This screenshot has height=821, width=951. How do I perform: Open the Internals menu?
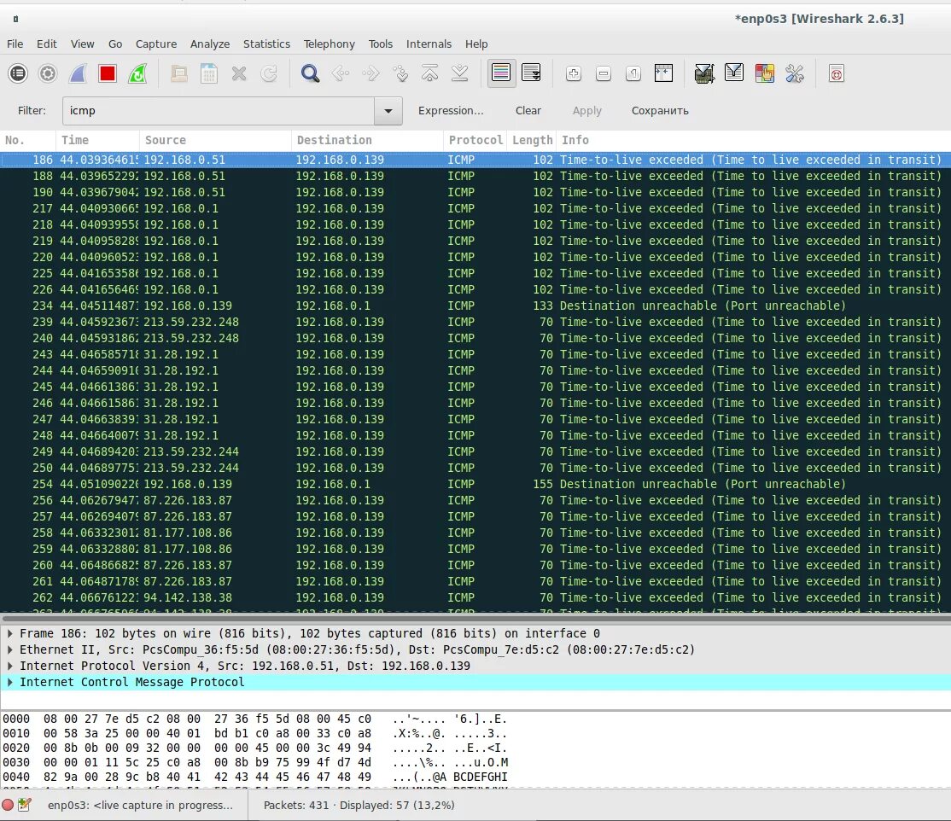(429, 44)
